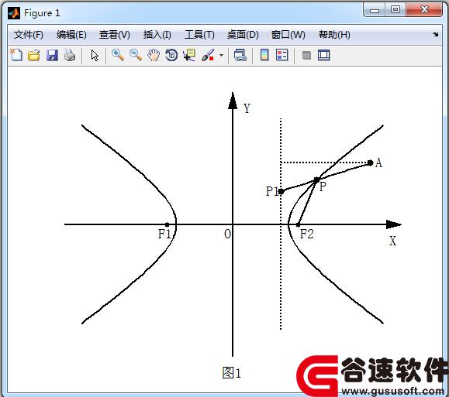449x397 pixels.
Task: Insert Colorbar using toolbar icon
Action: coord(264,55)
